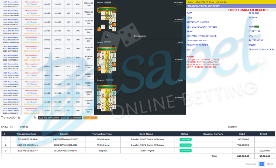Click Mahjong Wins 2 in the 81,660.00 row
The width and height of the screenshot is (276, 168).
tap(32, 28)
